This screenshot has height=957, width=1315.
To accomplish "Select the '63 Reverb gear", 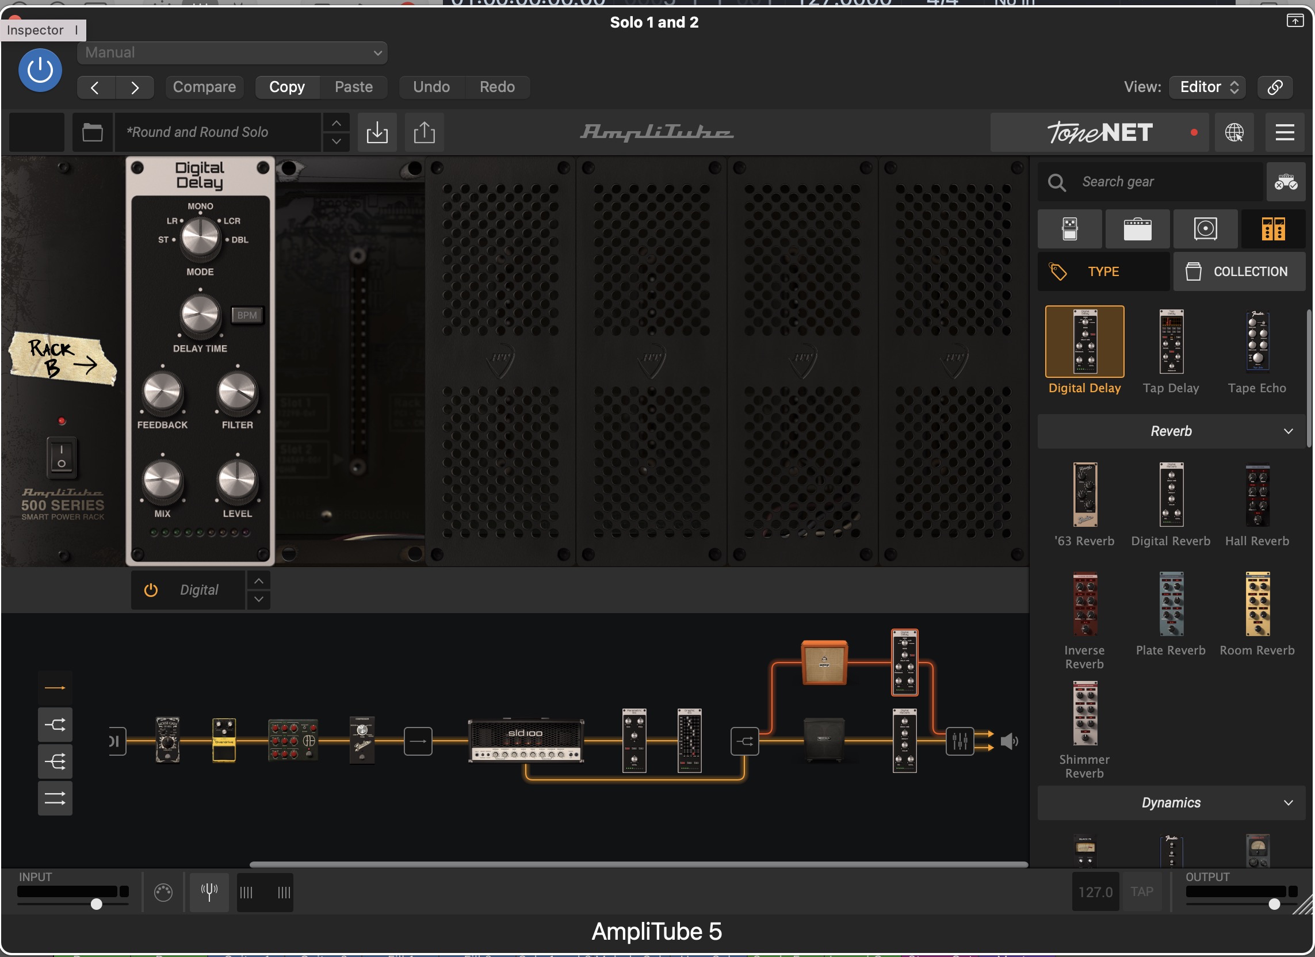I will (x=1084, y=495).
